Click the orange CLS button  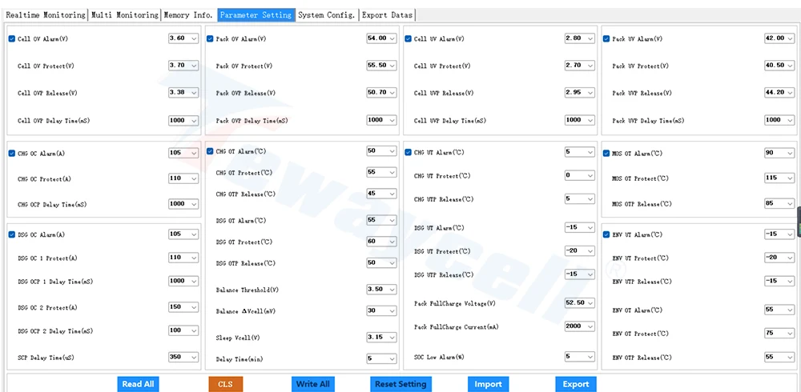225,384
